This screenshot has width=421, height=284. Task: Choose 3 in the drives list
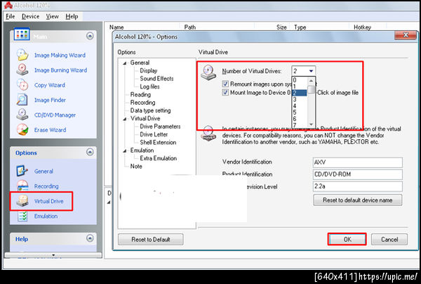point(300,99)
